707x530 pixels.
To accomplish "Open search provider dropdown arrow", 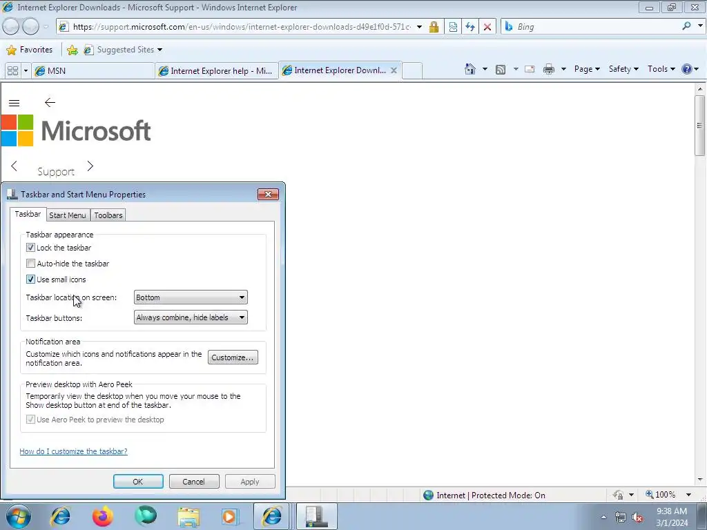I will pos(700,26).
